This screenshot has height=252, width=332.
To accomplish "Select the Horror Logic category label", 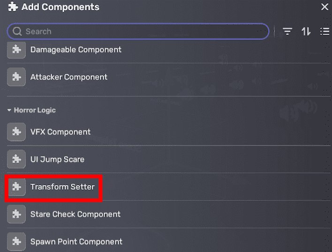I will click(x=35, y=110).
